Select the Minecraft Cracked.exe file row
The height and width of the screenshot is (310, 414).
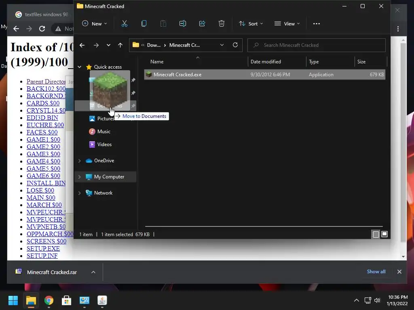click(x=264, y=75)
